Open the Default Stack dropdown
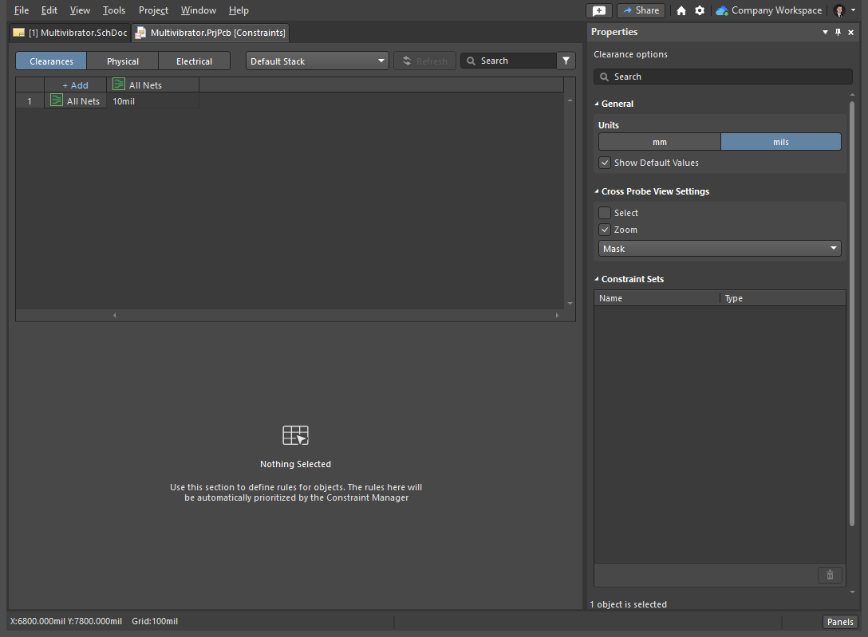 pos(318,61)
